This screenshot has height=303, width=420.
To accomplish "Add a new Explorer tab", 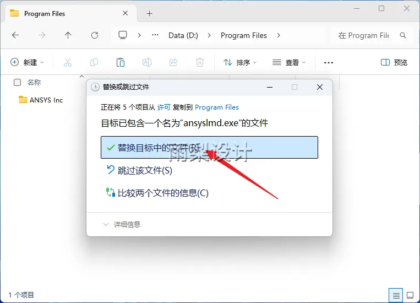I will [150, 13].
